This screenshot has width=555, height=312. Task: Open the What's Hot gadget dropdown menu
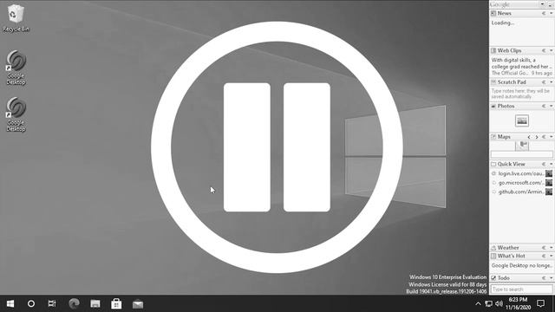[x=552, y=256]
